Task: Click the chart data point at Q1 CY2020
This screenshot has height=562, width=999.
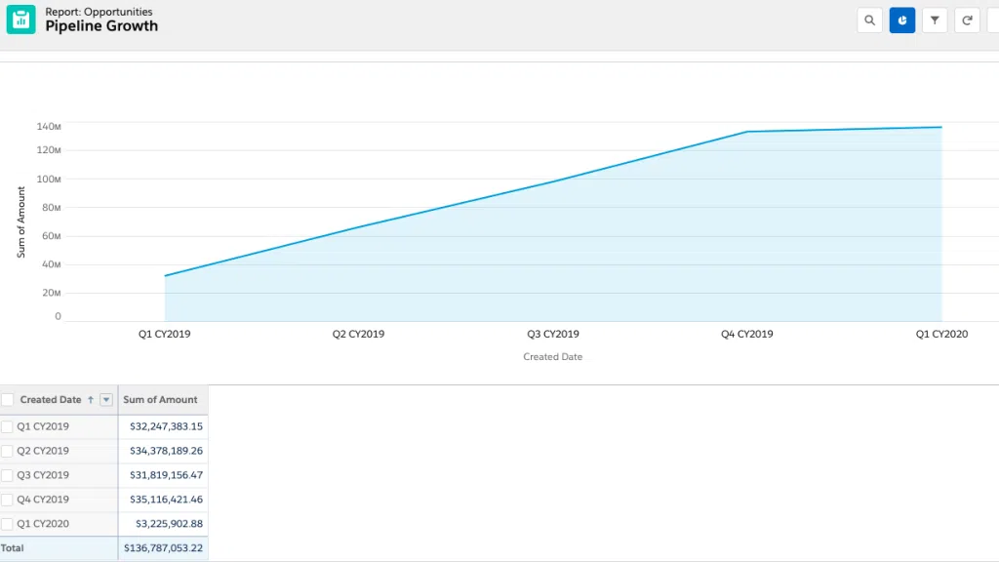Action: coord(941,128)
